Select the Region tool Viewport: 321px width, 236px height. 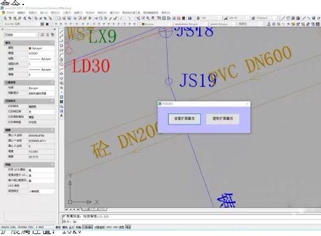point(62,106)
